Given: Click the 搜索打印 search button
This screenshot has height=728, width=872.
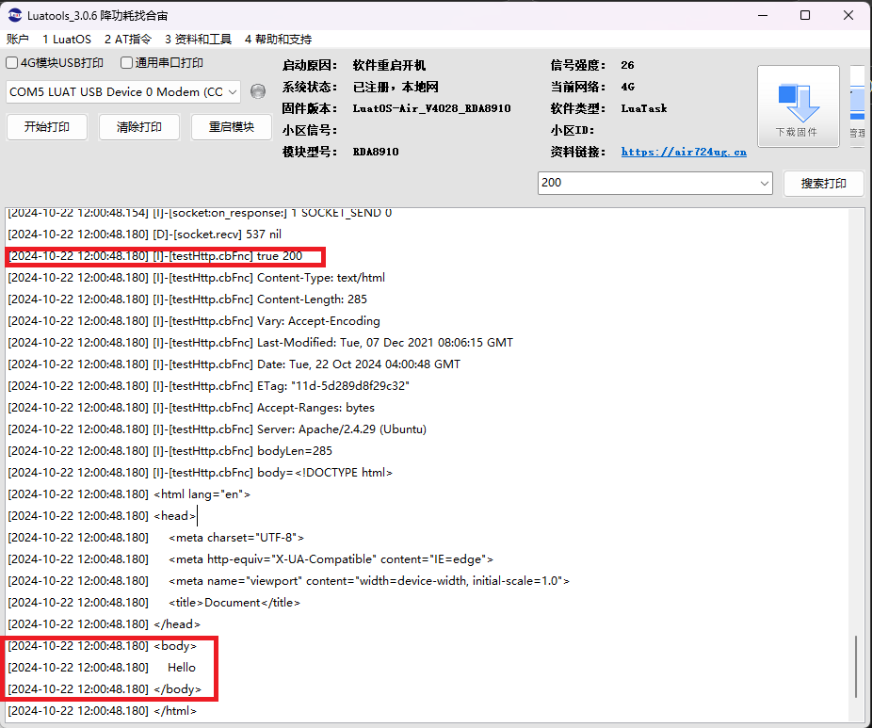Looking at the screenshot, I should [x=823, y=184].
